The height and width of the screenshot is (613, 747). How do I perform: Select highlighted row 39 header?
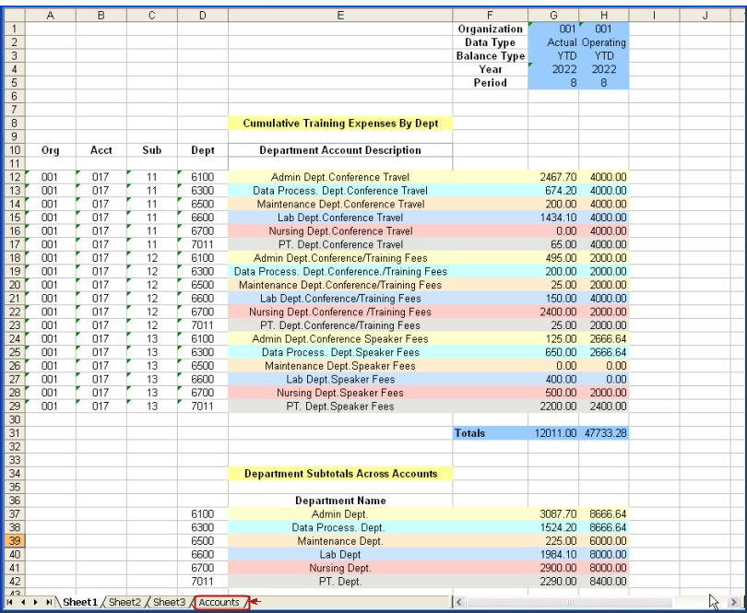click(x=12, y=541)
